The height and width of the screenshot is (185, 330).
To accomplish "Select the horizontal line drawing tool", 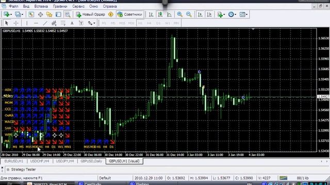I will click(36, 23).
